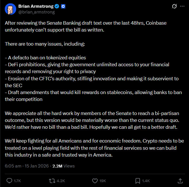
Task: Click the 2.2M Views count
Action: (63, 166)
